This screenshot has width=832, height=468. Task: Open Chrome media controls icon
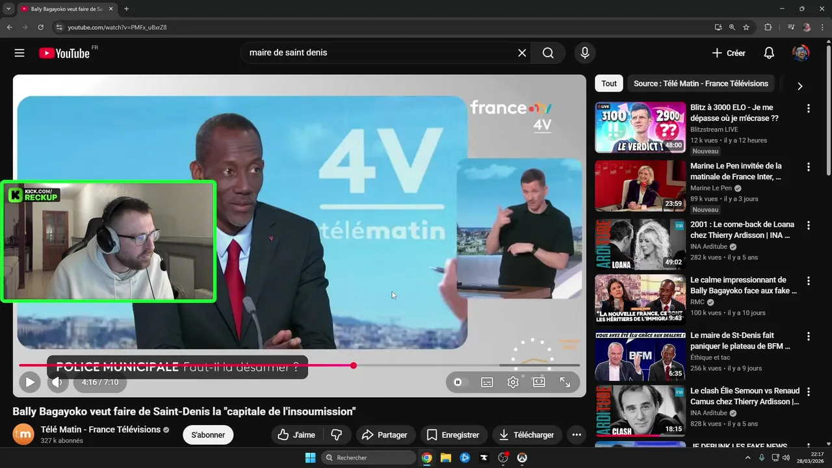pyautogui.click(x=791, y=27)
